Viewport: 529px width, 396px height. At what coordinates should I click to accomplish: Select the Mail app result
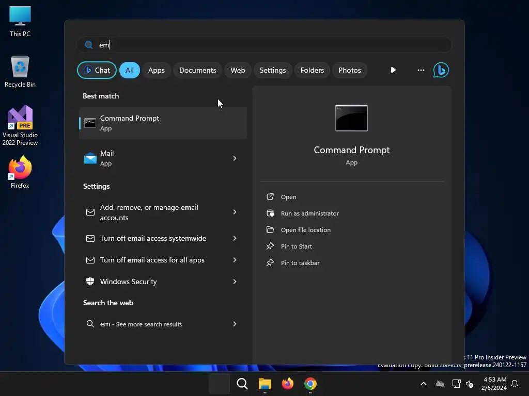coord(163,158)
